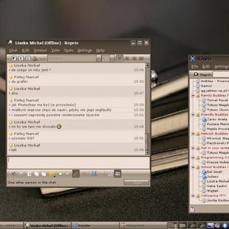
Task: Select contact Tomal Pavel
Action: [x=218, y=100]
